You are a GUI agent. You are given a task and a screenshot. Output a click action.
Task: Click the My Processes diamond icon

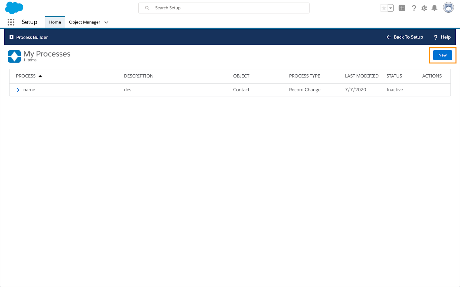coord(14,56)
